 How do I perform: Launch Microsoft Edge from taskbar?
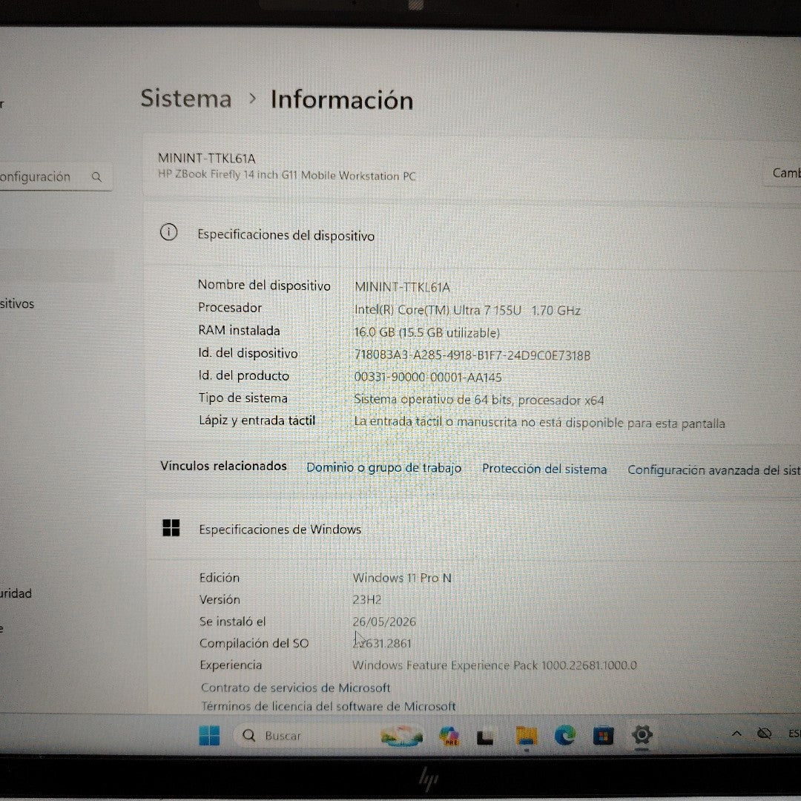[x=565, y=736]
